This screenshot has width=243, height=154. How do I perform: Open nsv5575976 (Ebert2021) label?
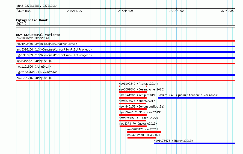click(137, 101)
